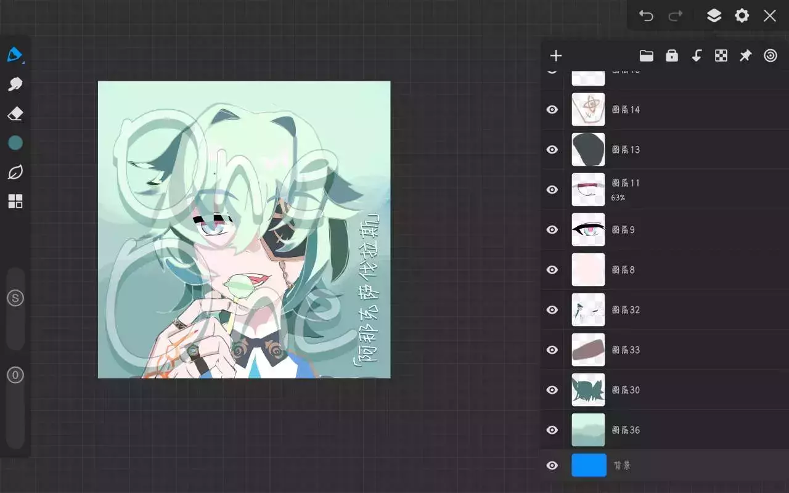This screenshot has width=789, height=493.
Task: Select the smudge tool in left toolbar
Action: click(15, 84)
